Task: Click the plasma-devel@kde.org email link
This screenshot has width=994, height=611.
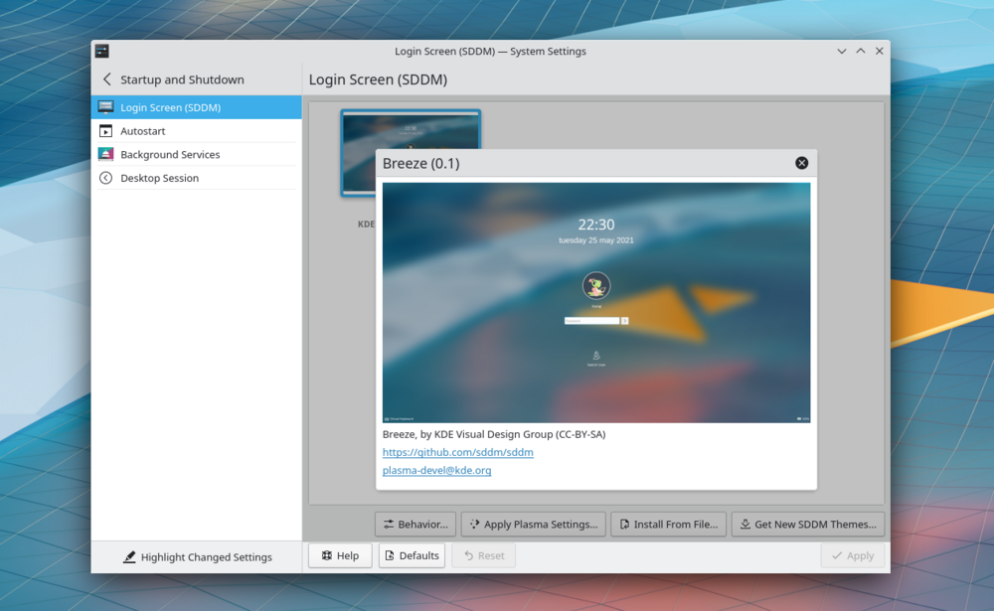Action: click(x=436, y=470)
